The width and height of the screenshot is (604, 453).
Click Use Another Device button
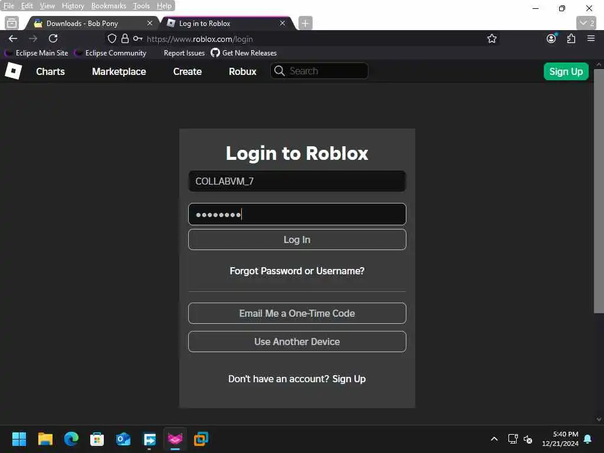click(x=297, y=342)
